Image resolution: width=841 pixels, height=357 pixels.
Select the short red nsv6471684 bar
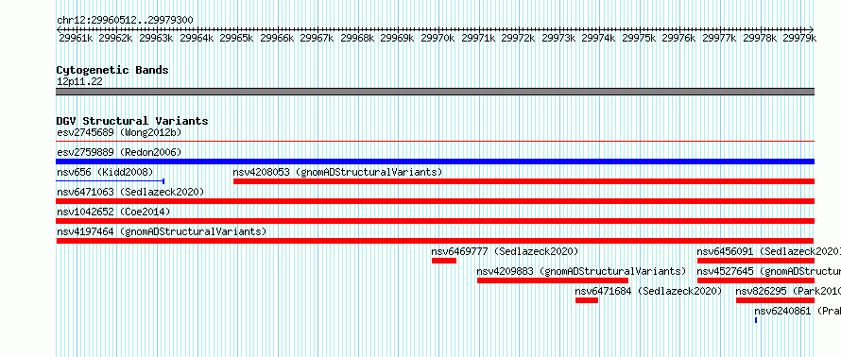point(587,300)
